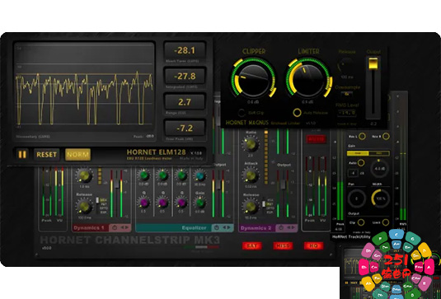Viewport: 441px width, 299px height.
Task: Toggle Auto gain in TrackUtility
Action: coord(361,163)
